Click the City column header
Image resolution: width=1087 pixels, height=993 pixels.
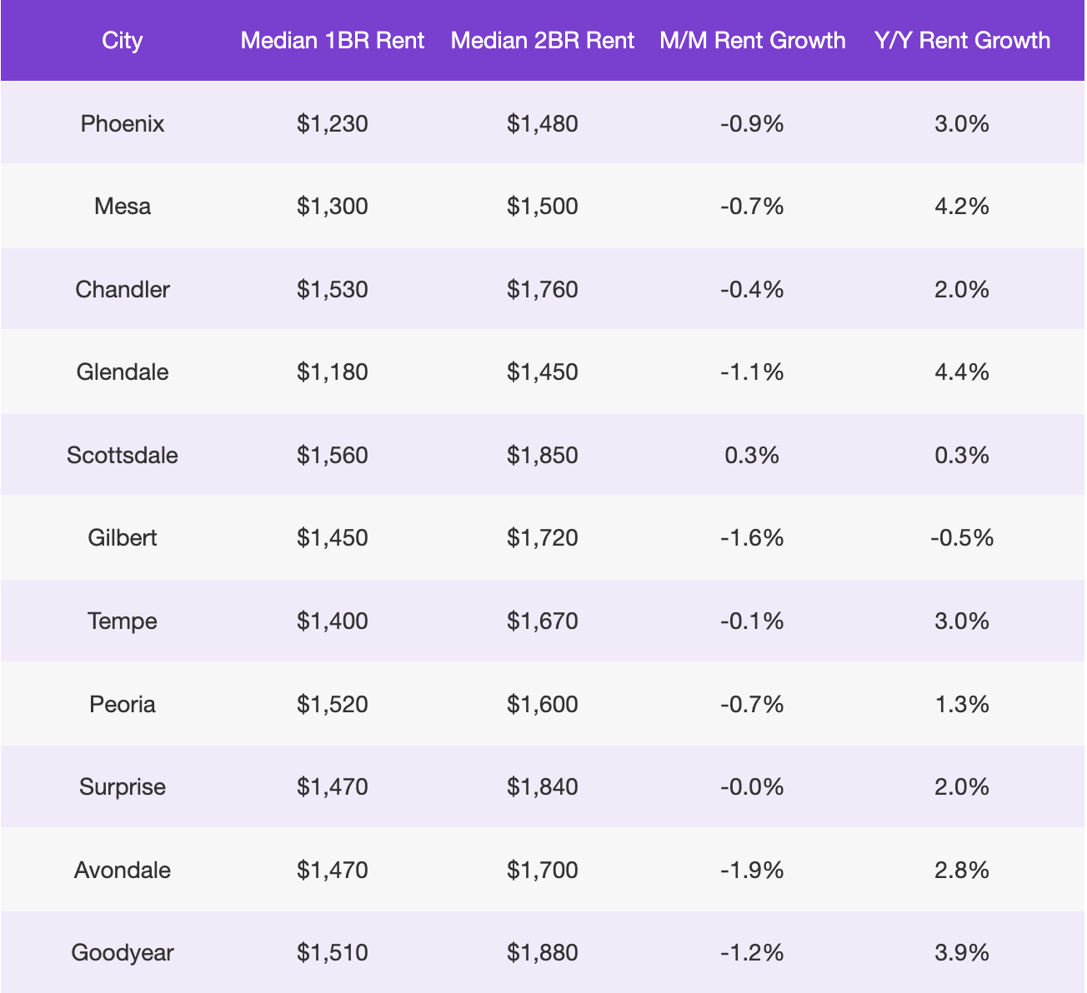coord(123,40)
